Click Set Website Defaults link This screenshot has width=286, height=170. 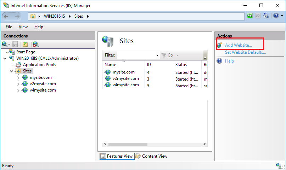[x=246, y=52]
